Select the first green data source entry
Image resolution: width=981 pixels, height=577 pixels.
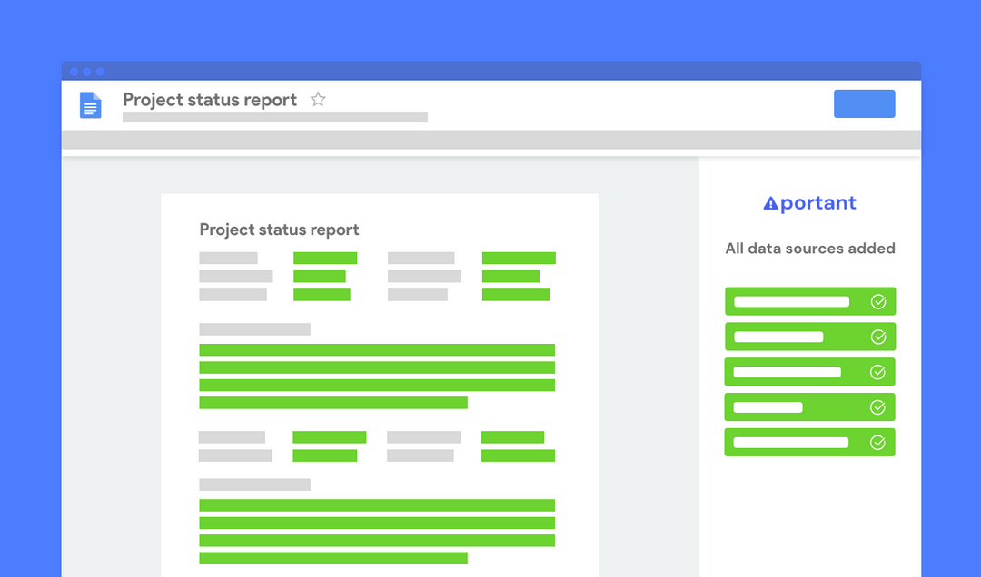(x=809, y=300)
